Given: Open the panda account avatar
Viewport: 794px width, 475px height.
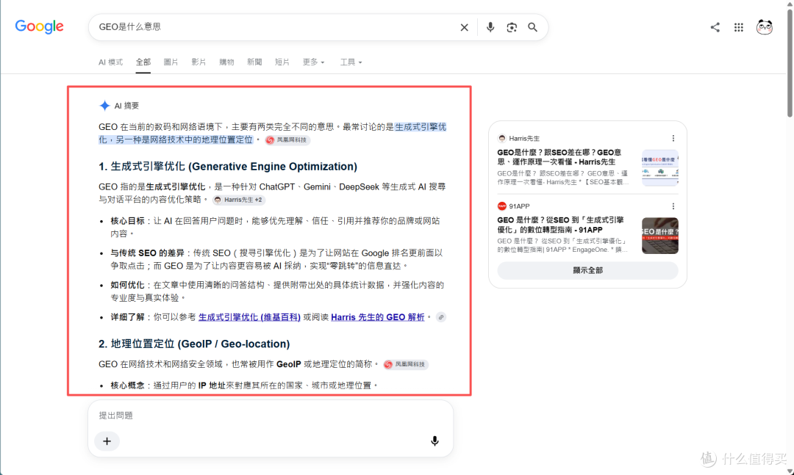Looking at the screenshot, I should (x=765, y=27).
